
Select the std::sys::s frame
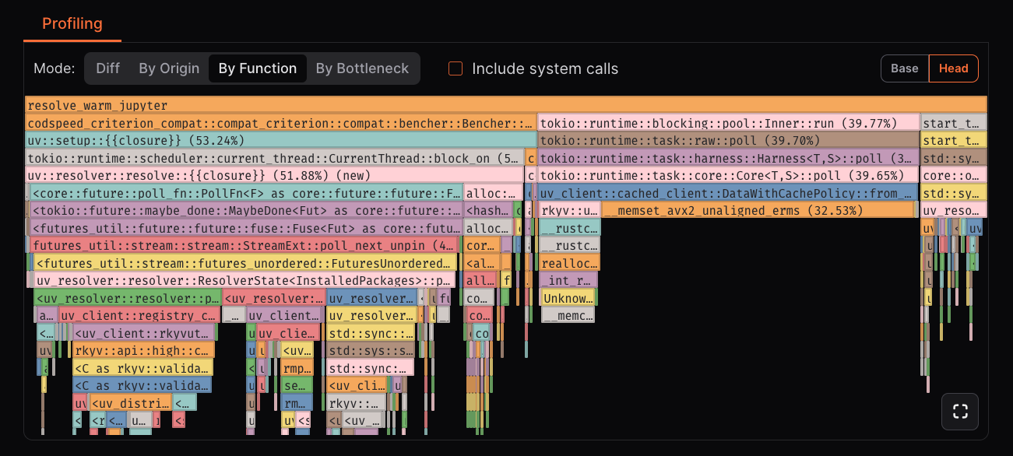click(371, 350)
